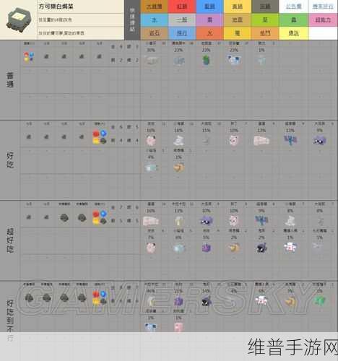
Task: Click the 普通 quality row label
Action: click(x=10, y=80)
